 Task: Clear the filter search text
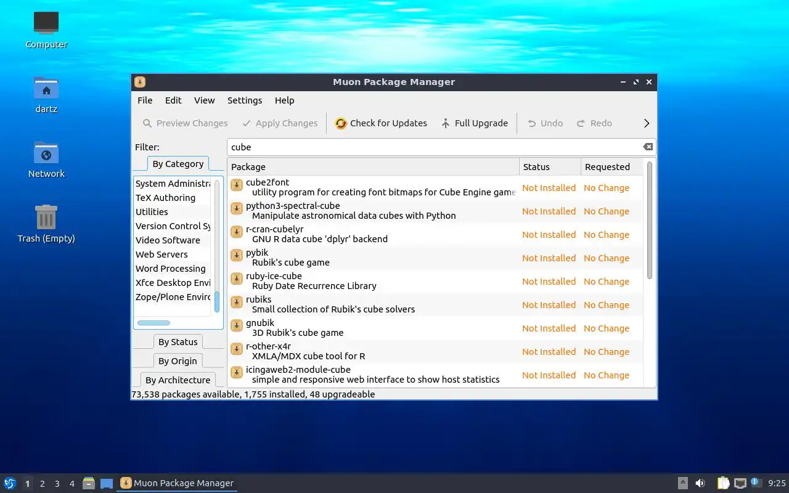[648, 147]
